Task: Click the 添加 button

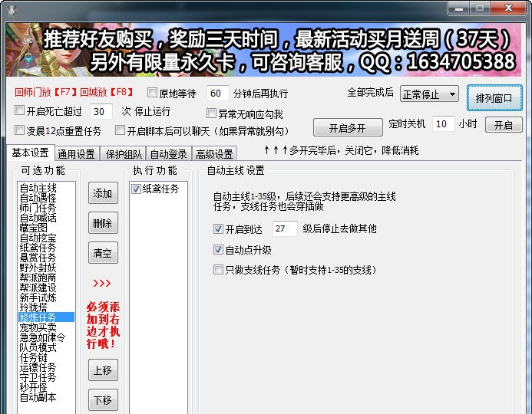Action: pyautogui.click(x=103, y=193)
